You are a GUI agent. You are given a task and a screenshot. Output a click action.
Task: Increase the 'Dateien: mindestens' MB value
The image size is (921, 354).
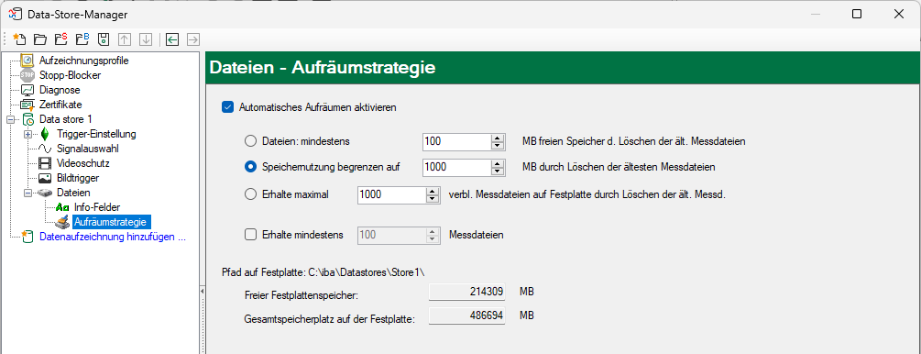click(499, 138)
